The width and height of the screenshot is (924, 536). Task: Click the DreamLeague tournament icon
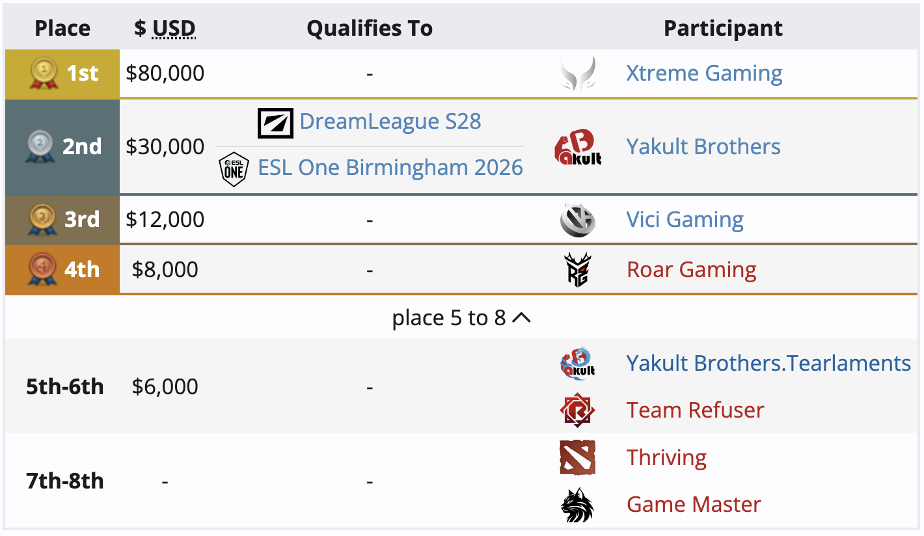click(x=276, y=122)
